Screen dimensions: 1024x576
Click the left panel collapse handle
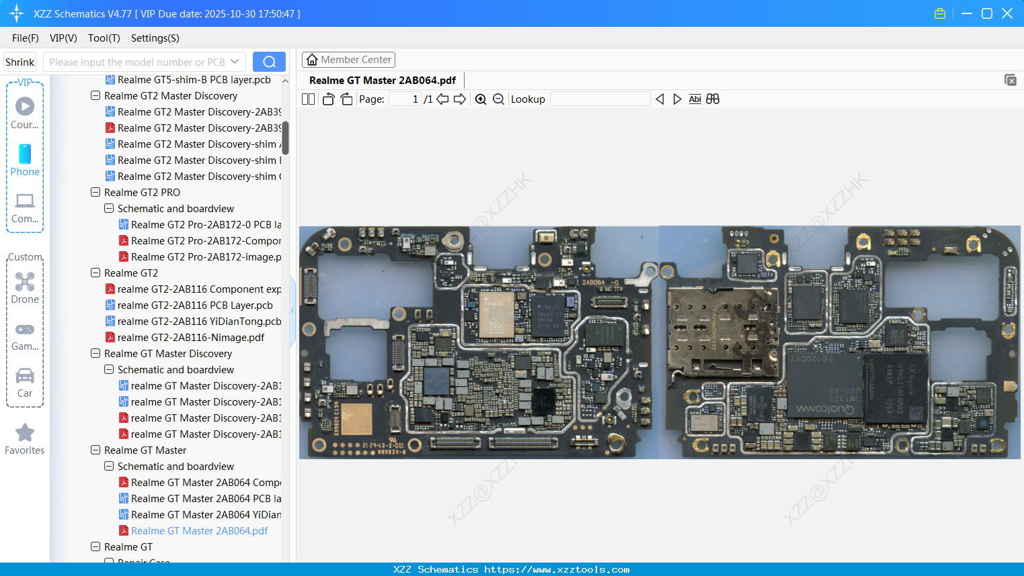click(x=292, y=311)
